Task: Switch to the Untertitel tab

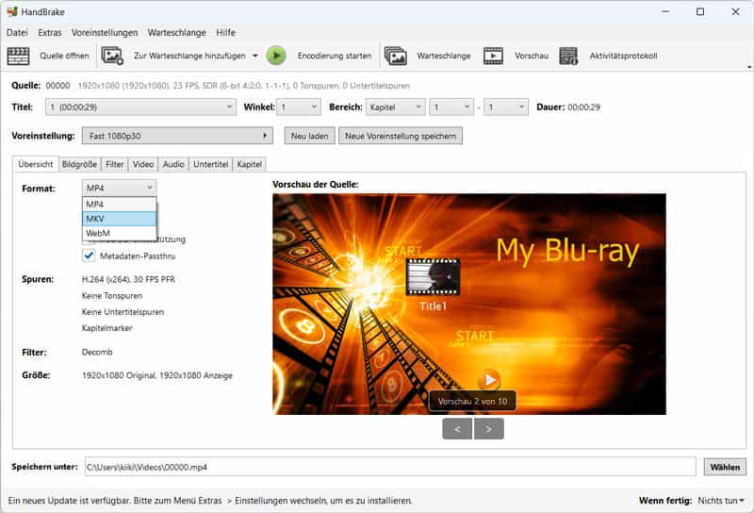Action: pos(210,164)
